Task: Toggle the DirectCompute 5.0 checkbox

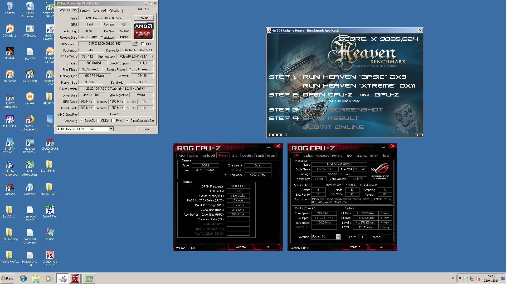Action: (127, 121)
